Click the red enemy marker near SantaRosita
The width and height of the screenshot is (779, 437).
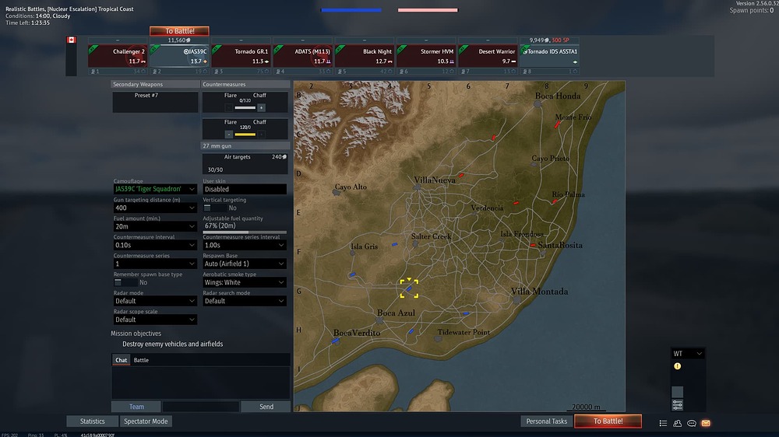click(533, 245)
